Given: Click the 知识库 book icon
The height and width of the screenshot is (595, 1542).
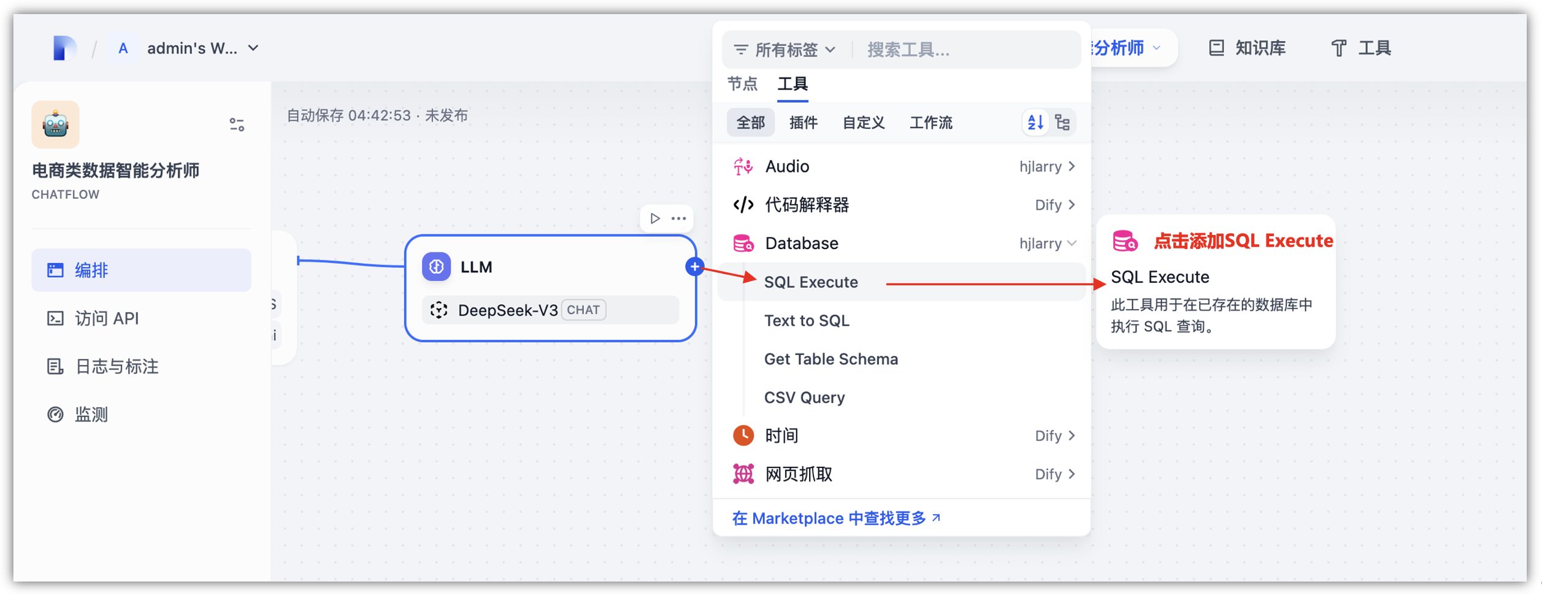Looking at the screenshot, I should coord(1217,48).
